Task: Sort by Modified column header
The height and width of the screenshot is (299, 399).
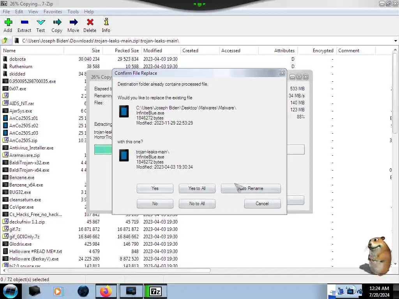Action: click(161, 51)
